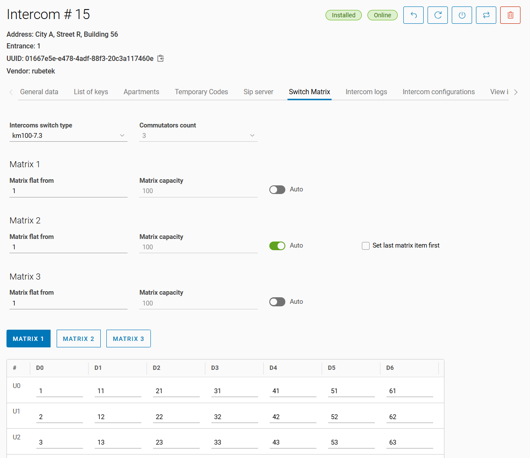Viewport: 530px width, 458px height.
Task: Click the U0 D3 cell containing 31
Action: pos(234,391)
